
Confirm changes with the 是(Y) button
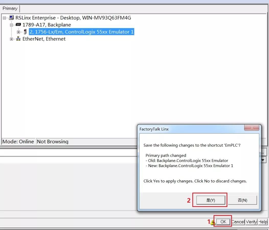pos(211,200)
